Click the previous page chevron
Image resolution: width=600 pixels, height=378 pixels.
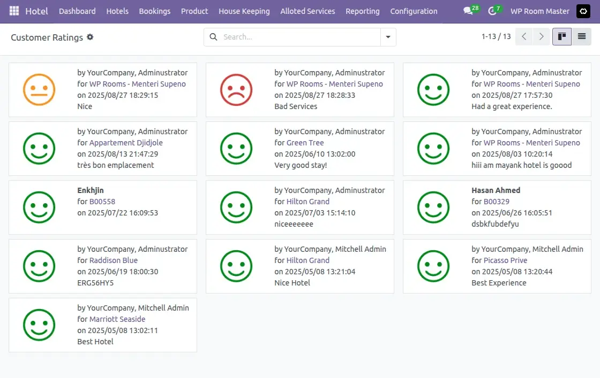pyautogui.click(x=523, y=36)
